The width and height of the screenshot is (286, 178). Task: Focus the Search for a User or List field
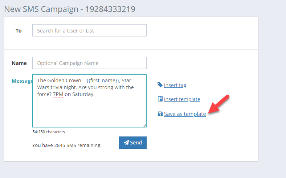pyautogui.click(x=89, y=30)
